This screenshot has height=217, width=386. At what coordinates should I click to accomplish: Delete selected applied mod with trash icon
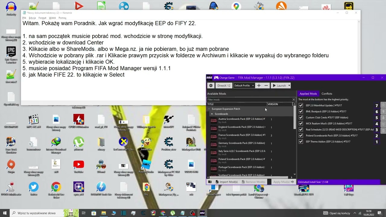(x=383, y=131)
